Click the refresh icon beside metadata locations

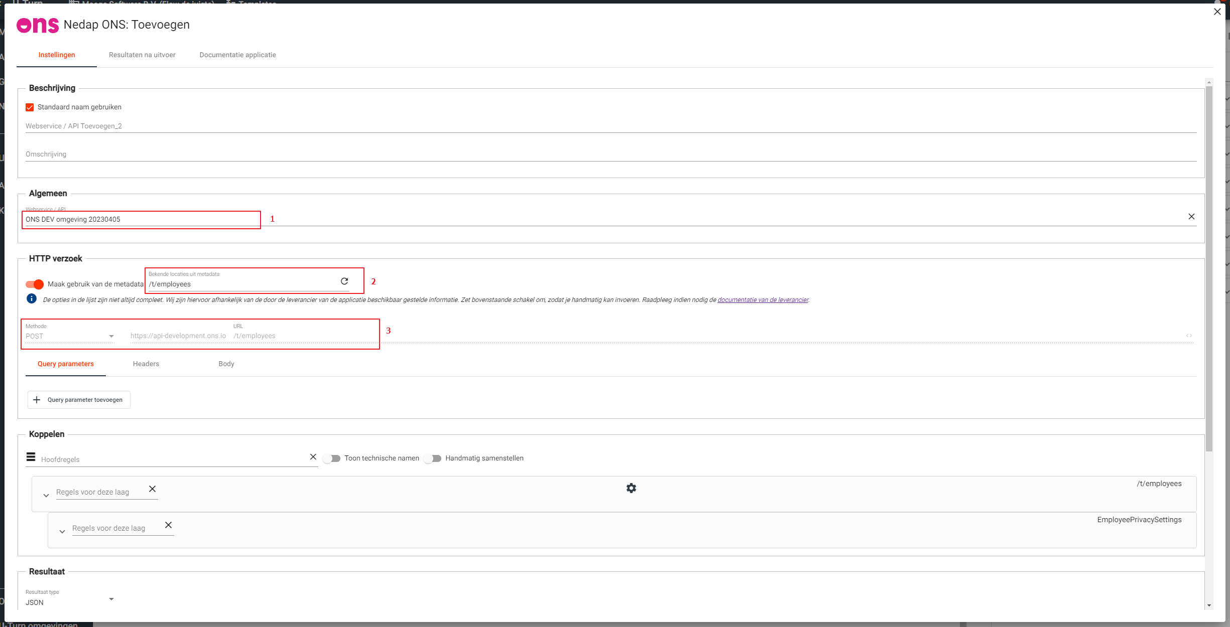[x=344, y=281]
